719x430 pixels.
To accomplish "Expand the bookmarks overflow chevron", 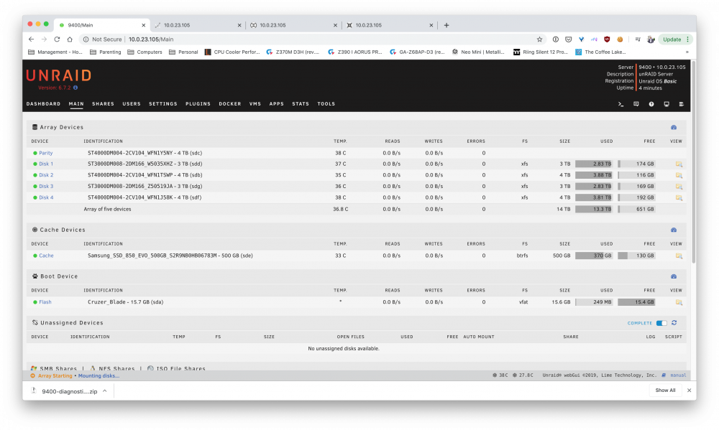I will (x=687, y=52).
